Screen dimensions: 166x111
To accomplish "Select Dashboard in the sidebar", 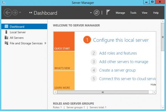I will [24, 27].
